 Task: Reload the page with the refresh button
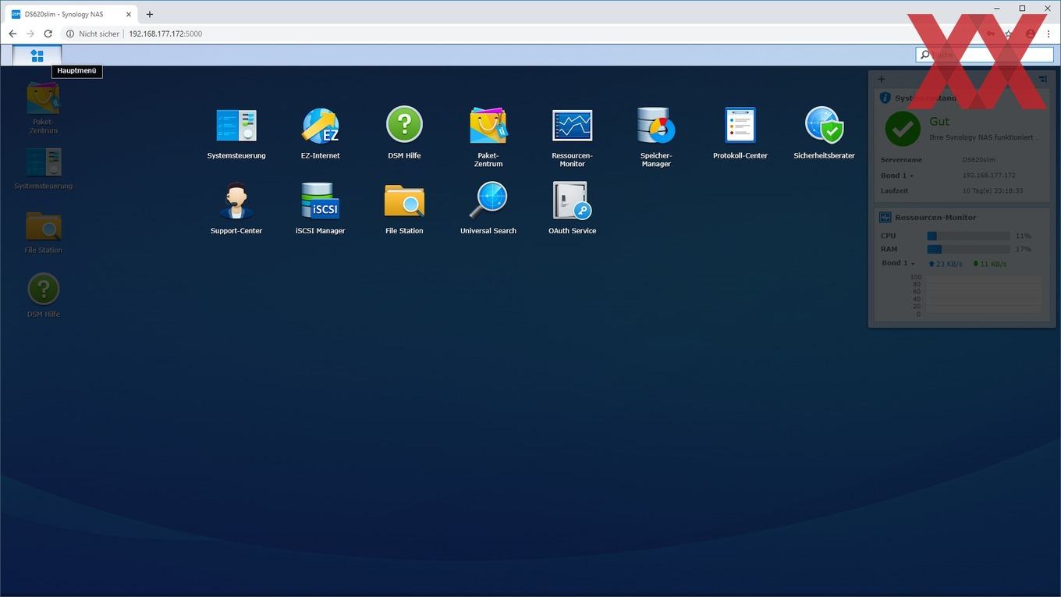pyautogui.click(x=48, y=34)
